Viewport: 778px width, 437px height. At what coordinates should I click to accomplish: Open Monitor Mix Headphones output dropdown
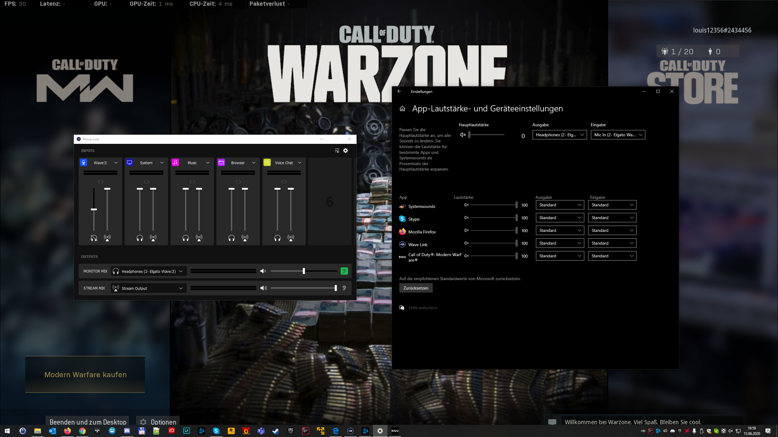(149, 271)
